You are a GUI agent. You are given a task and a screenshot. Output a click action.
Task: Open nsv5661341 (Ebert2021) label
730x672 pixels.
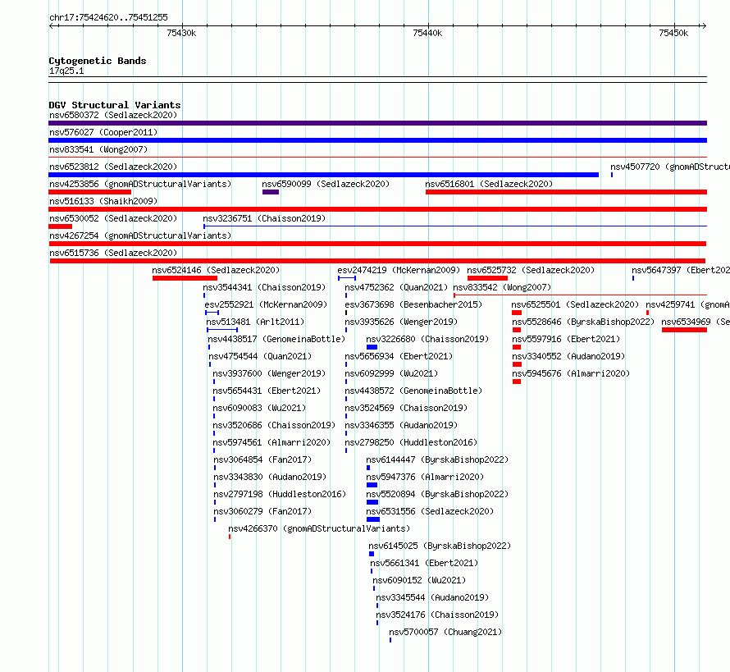(424, 563)
